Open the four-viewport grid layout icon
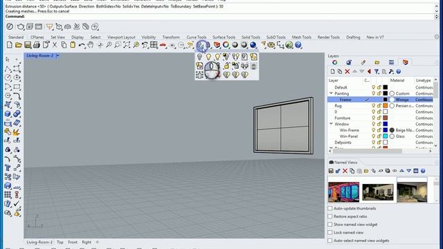443x249 pixels. (154, 45)
